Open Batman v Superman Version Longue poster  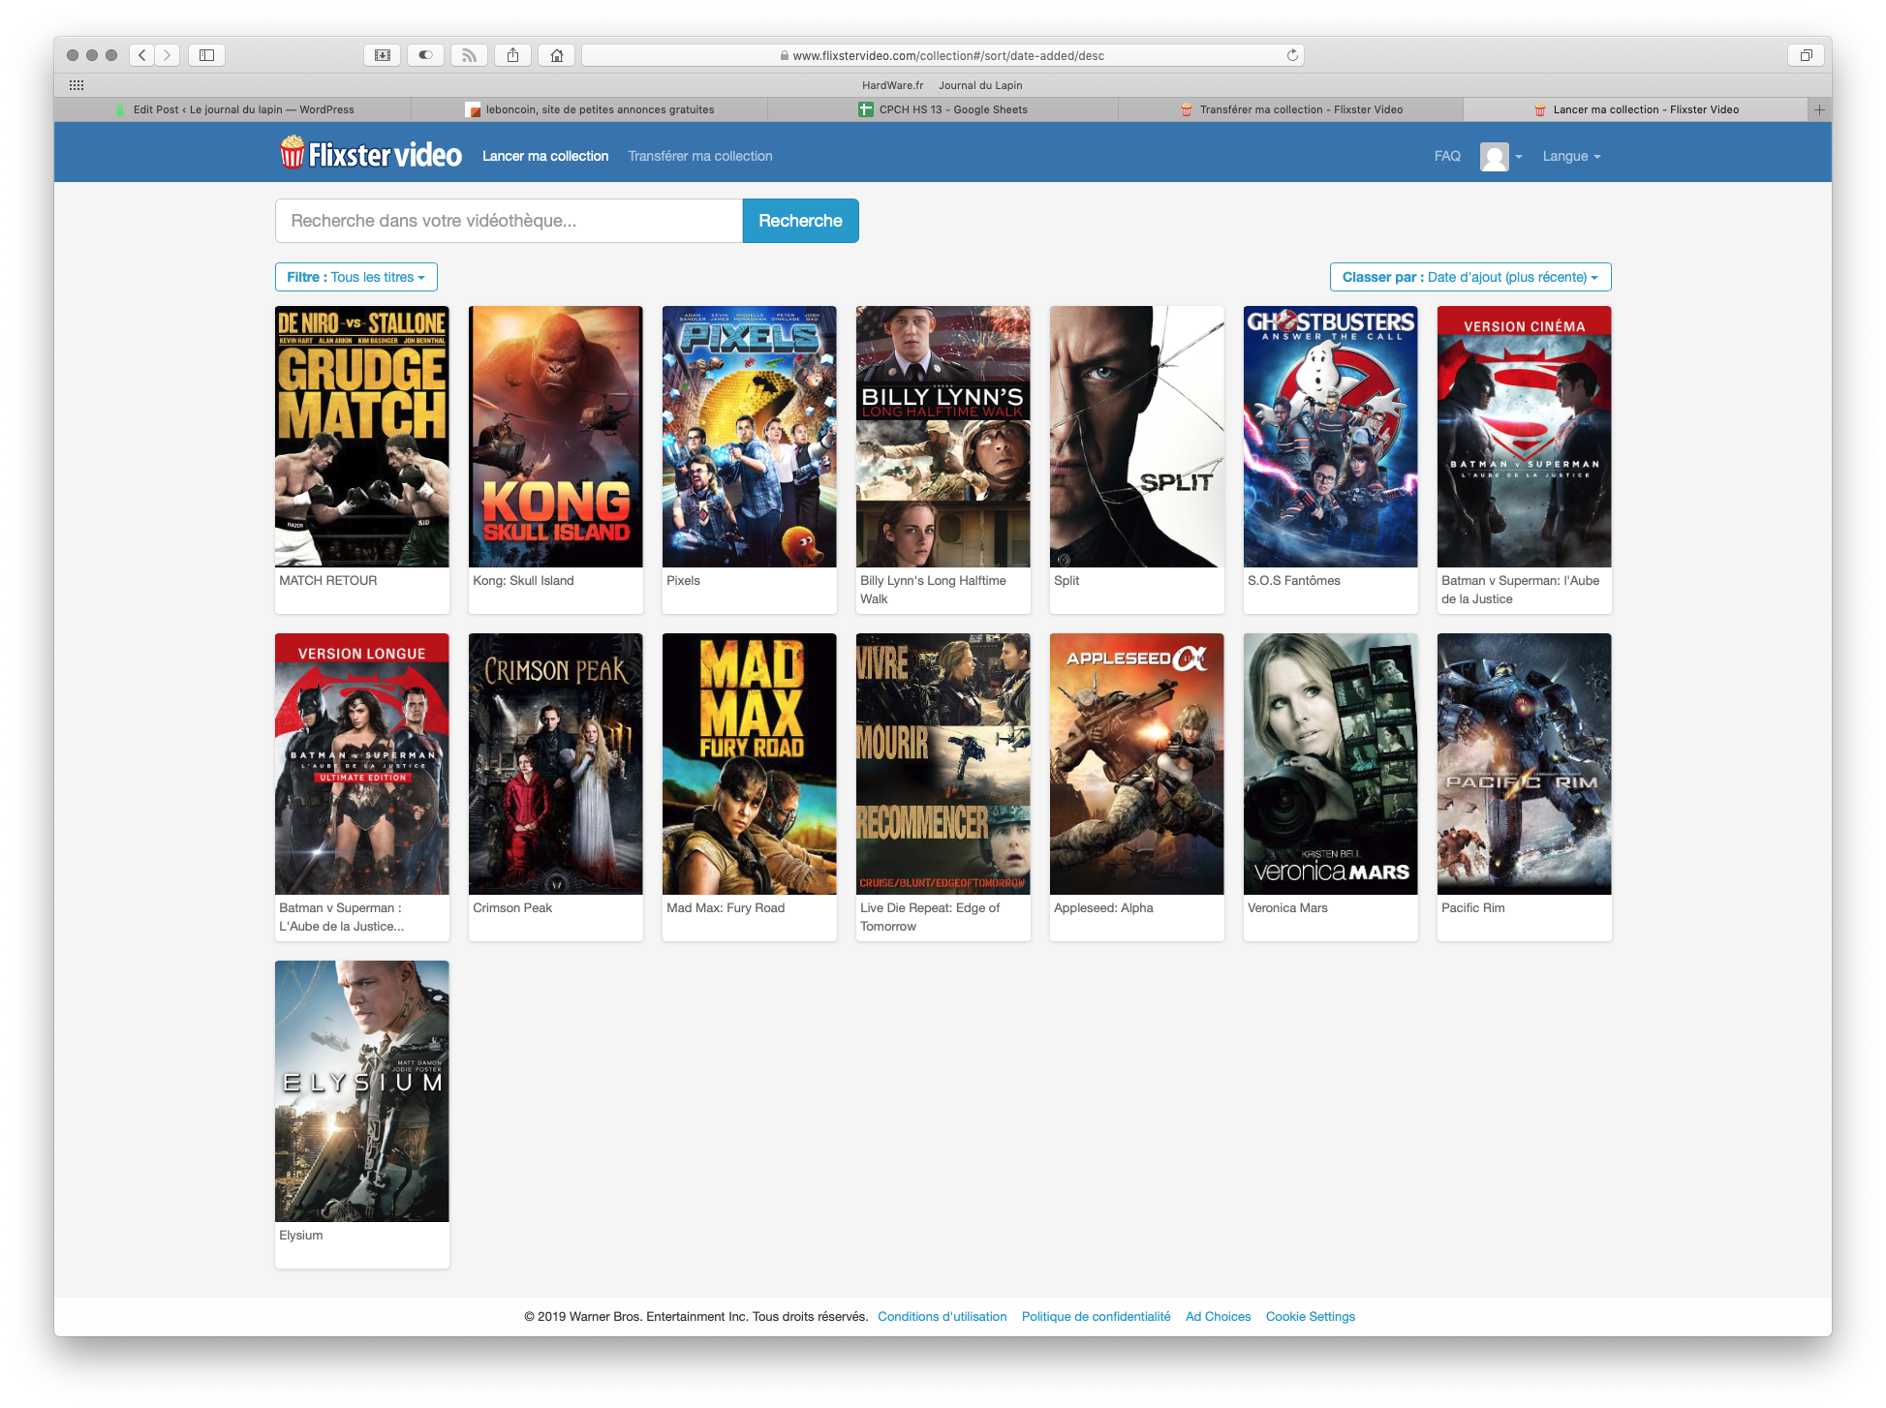click(x=361, y=764)
